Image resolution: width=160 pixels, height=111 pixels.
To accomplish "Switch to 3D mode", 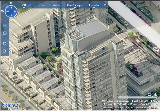I will [30, 5].
